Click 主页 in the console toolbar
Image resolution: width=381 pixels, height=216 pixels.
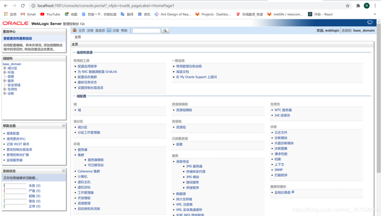coord(82,31)
